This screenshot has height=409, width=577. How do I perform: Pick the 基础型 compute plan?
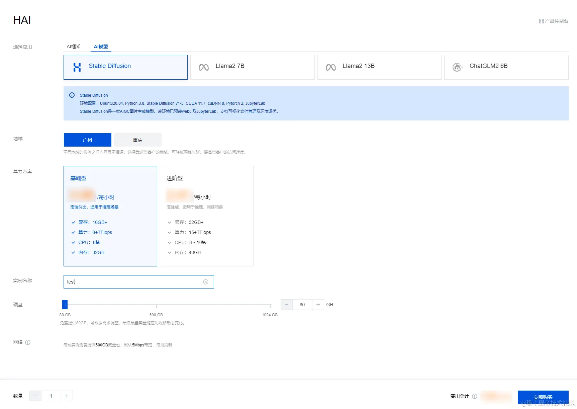coord(110,216)
